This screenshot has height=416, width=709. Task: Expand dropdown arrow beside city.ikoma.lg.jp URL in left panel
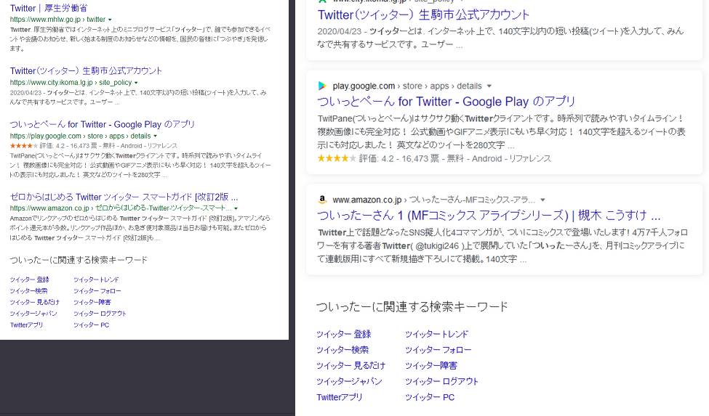(136, 83)
